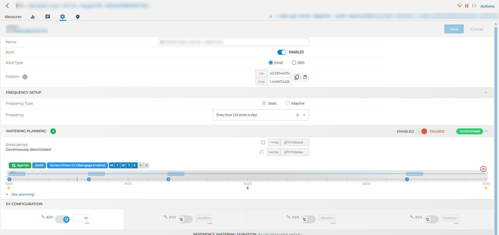Viewport: 499px width, 235px height.
Task: Paste coordinates using clipboard icon
Action: 305,77
